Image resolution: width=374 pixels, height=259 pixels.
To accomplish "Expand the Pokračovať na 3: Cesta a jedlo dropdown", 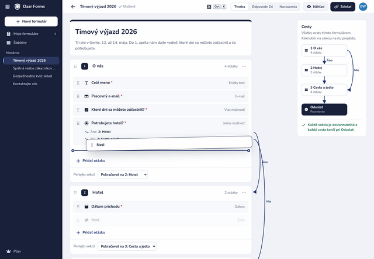I will (x=127, y=246).
